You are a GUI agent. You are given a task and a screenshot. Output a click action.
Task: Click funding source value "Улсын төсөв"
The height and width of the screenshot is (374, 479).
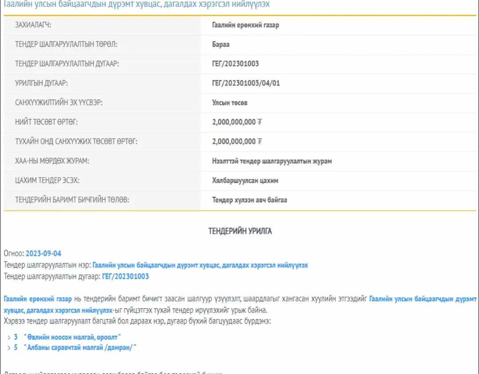tap(230, 103)
